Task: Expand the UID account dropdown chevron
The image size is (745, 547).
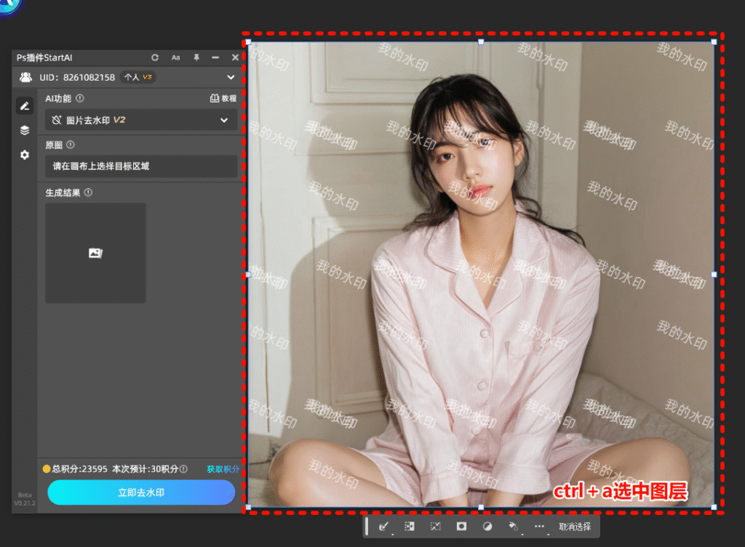Action: click(231, 77)
